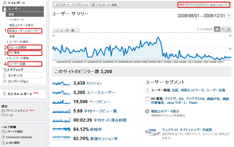
Task: Open the 概要 menu item
Action: 25,14
